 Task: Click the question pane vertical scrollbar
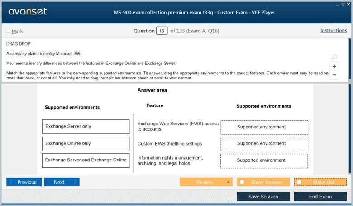(350, 59)
